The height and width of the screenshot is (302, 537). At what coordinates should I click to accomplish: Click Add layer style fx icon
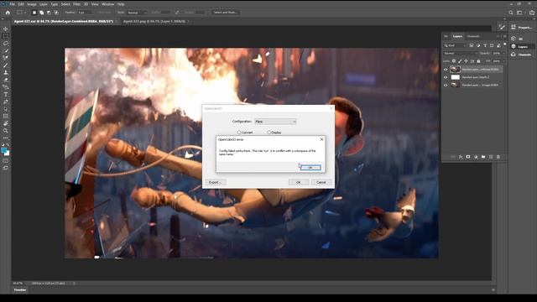point(461,157)
